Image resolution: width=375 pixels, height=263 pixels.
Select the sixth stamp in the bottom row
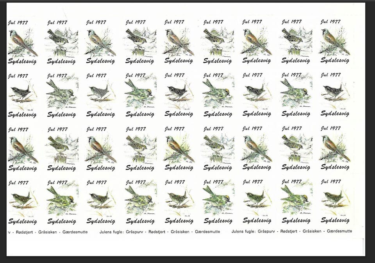click(x=218, y=202)
